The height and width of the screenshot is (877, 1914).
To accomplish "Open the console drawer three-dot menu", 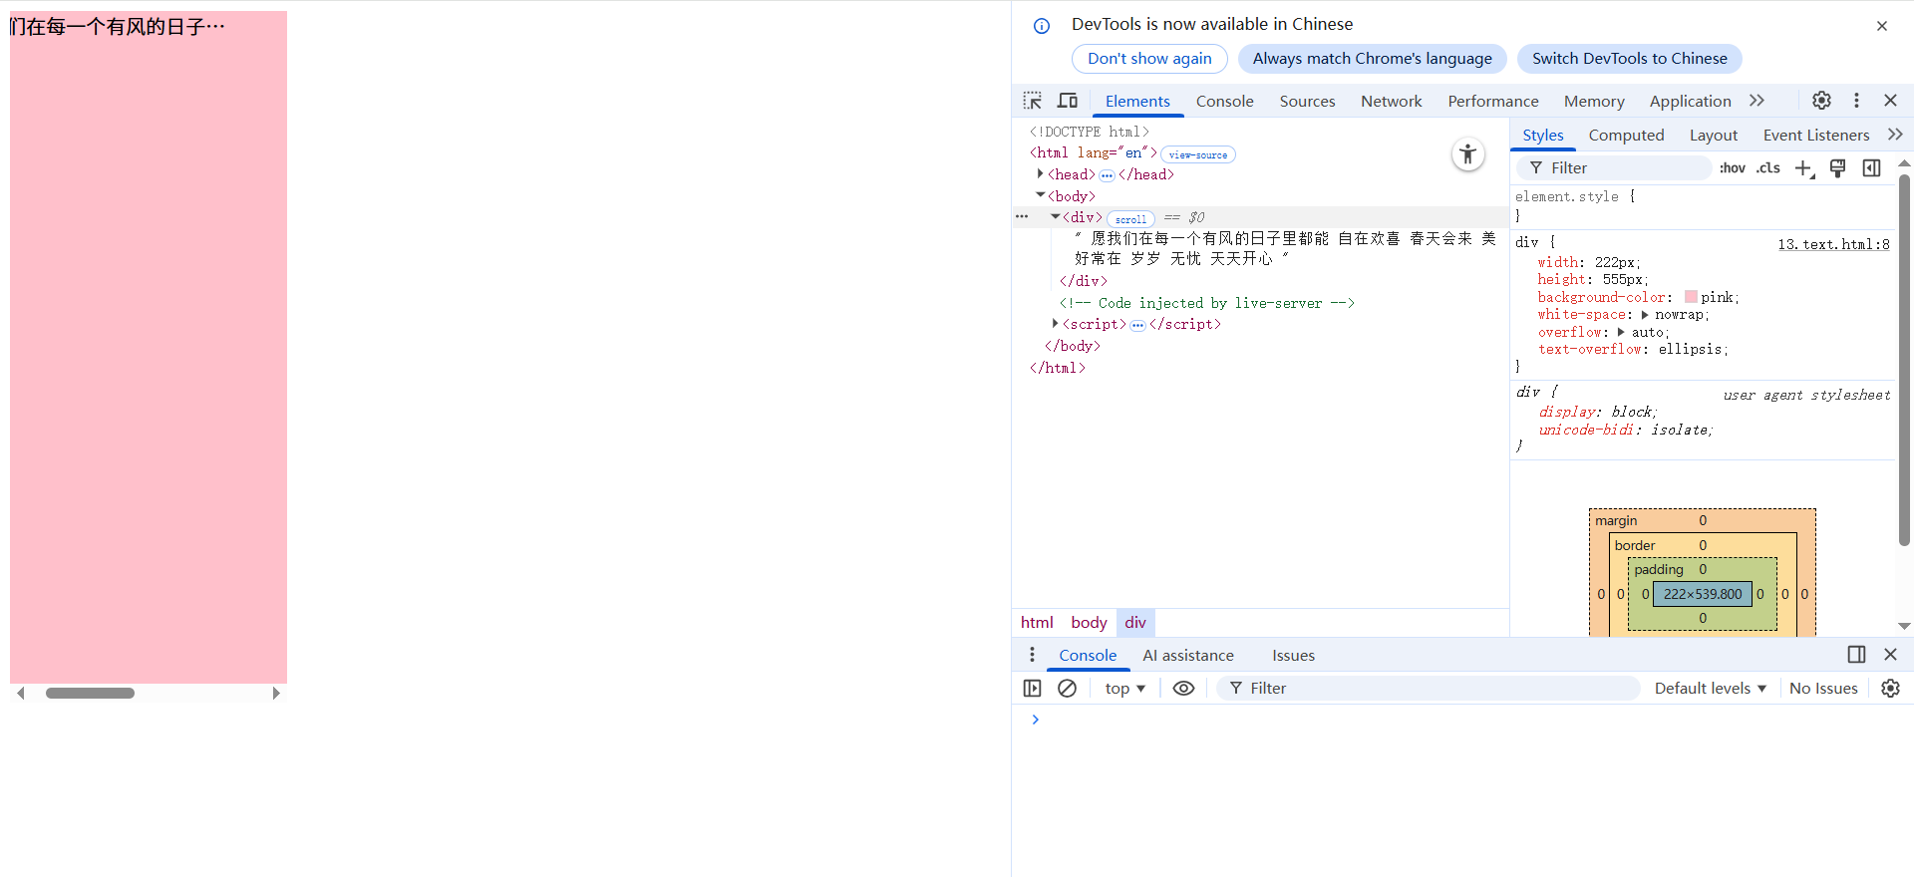I will pos(1032,655).
